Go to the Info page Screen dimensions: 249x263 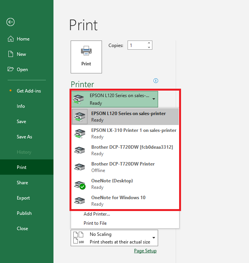(x=27, y=106)
